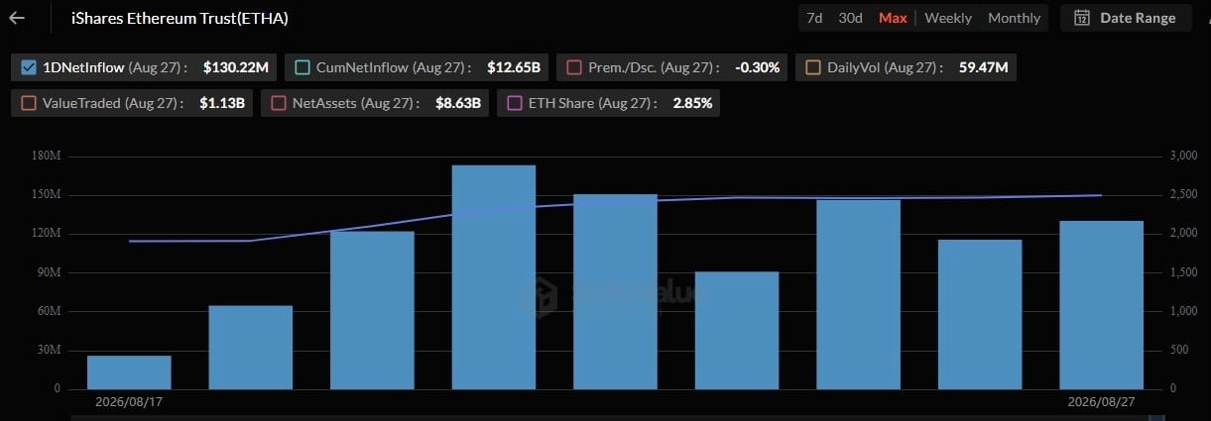Enable the DailyVol checkbox
This screenshot has width=1211, height=421.
813,67
